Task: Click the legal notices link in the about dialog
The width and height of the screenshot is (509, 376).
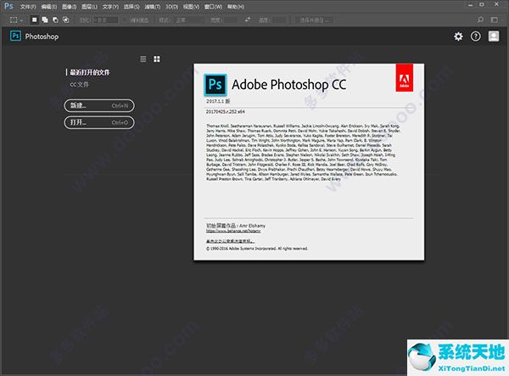Action: (x=230, y=241)
